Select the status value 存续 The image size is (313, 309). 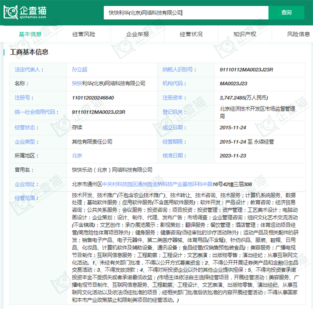(77, 127)
